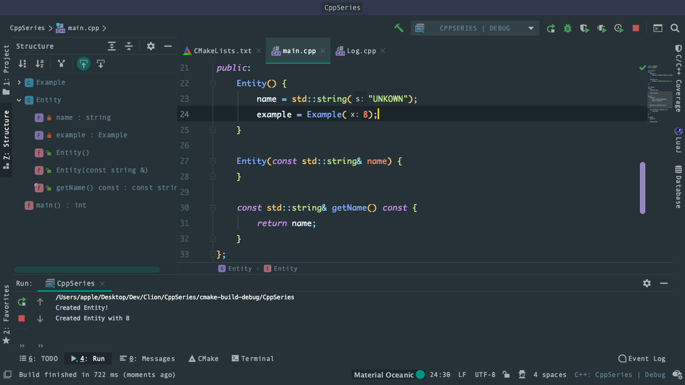
Task: Toggle autoscroll to source
Action: [84, 64]
